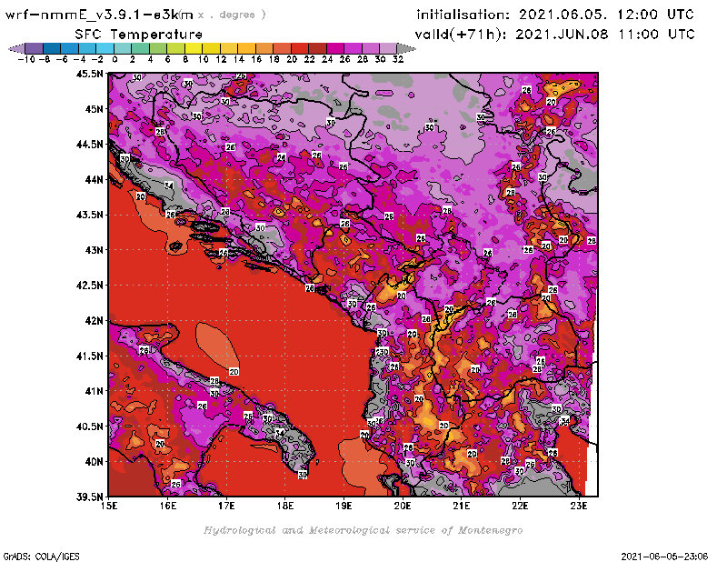Click the 41.5N latitude axis label
Image resolution: width=727 pixels, height=562 pixels.
tap(89, 356)
